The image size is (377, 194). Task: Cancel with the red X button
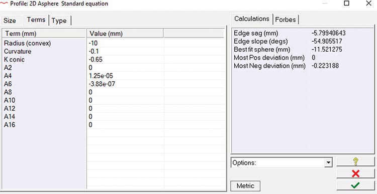click(355, 173)
